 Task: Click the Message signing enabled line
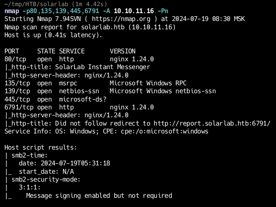click(99, 196)
